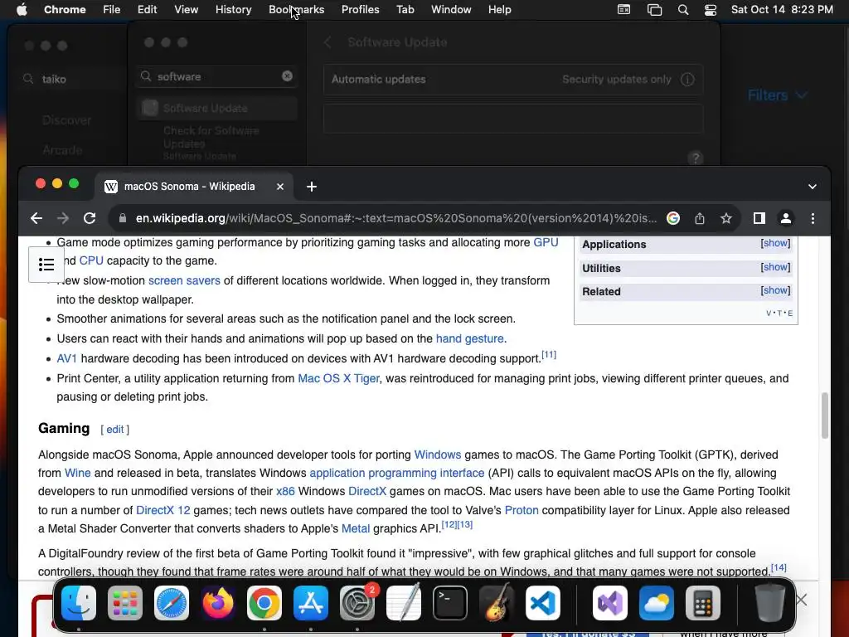The height and width of the screenshot is (637, 849).
Task: Open Launchpad from the Dock
Action: pos(125,603)
